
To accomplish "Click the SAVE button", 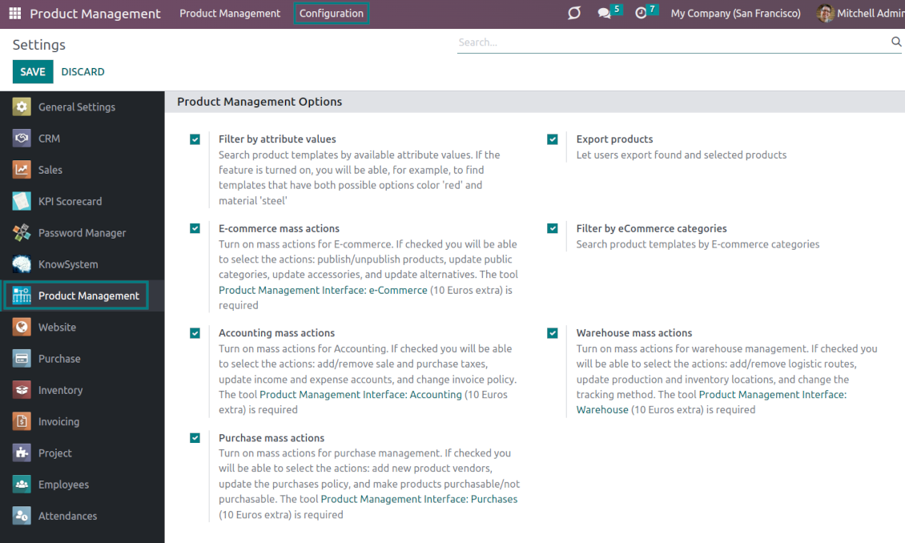I will [33, 71].
